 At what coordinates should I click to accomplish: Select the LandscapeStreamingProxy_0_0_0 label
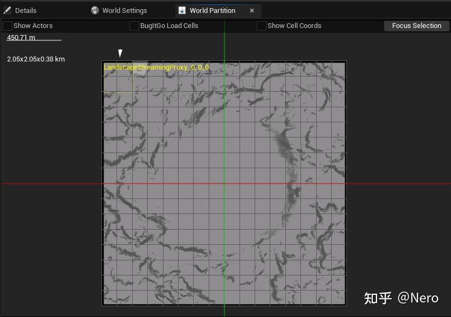click(x=155, y=68)
